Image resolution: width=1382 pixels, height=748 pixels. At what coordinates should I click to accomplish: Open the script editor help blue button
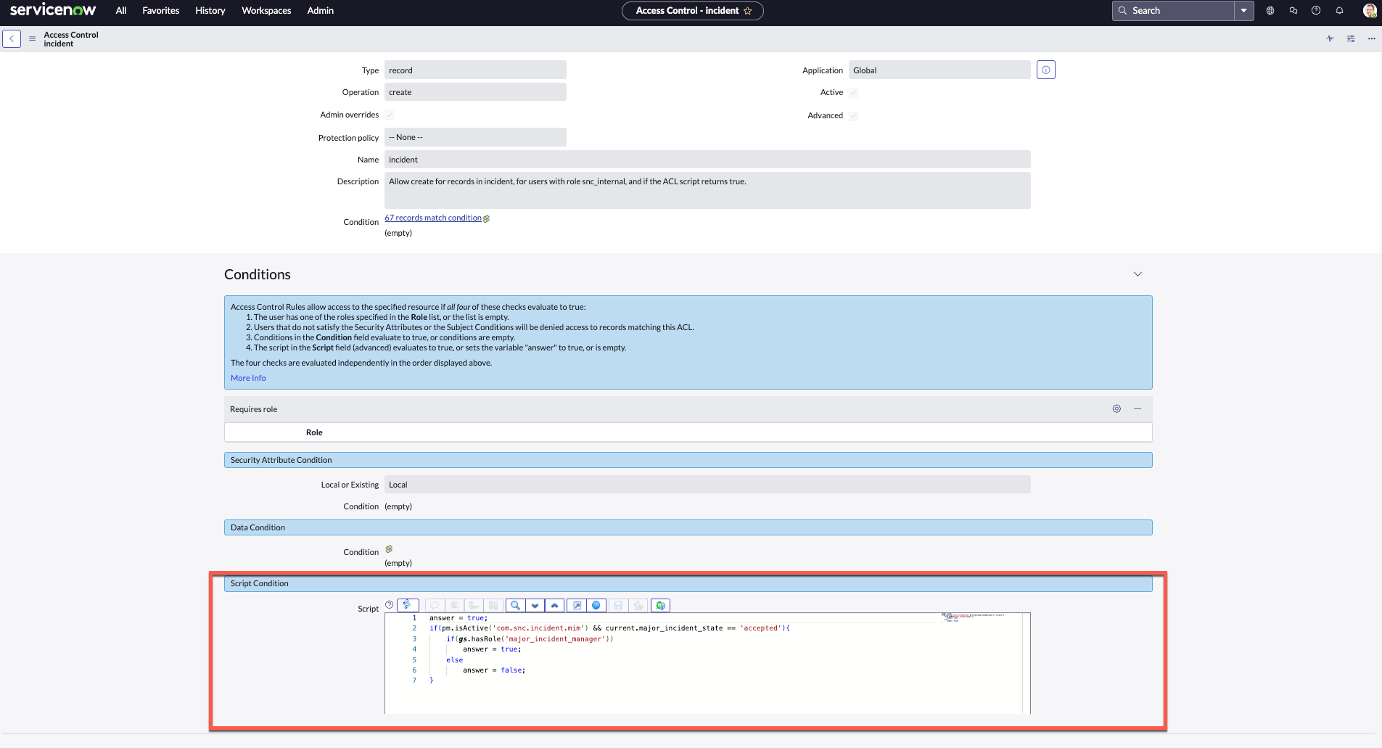point(596,605)
